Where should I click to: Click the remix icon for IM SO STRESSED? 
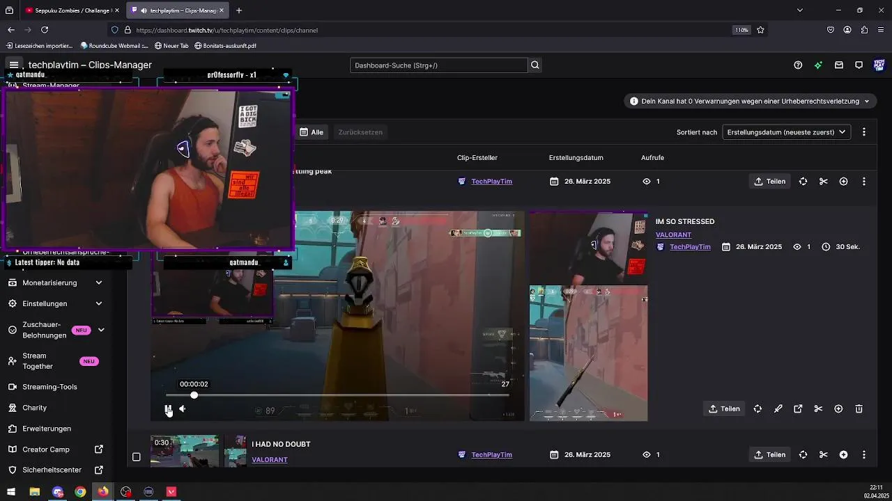758,409
